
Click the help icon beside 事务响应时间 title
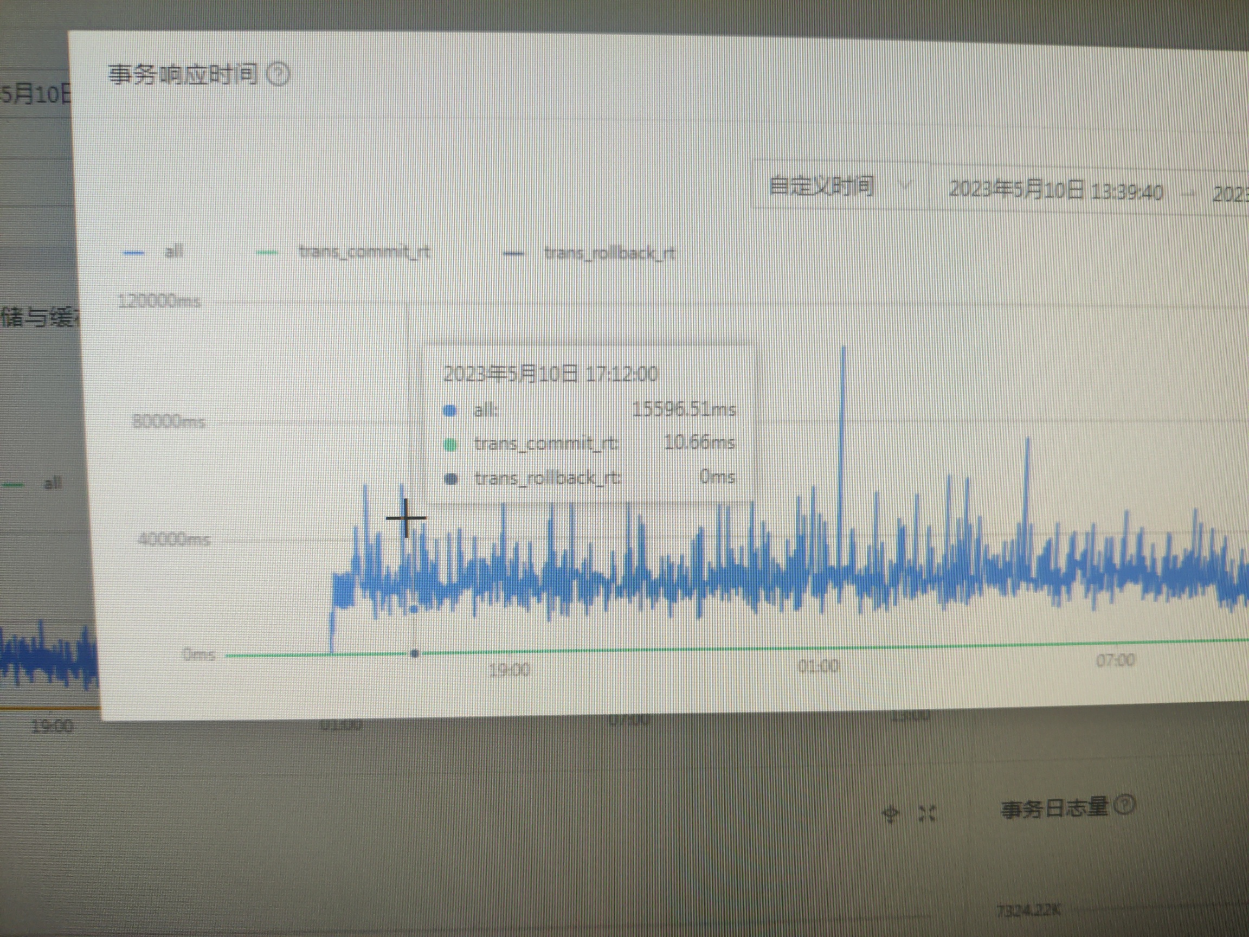point(278,74)
